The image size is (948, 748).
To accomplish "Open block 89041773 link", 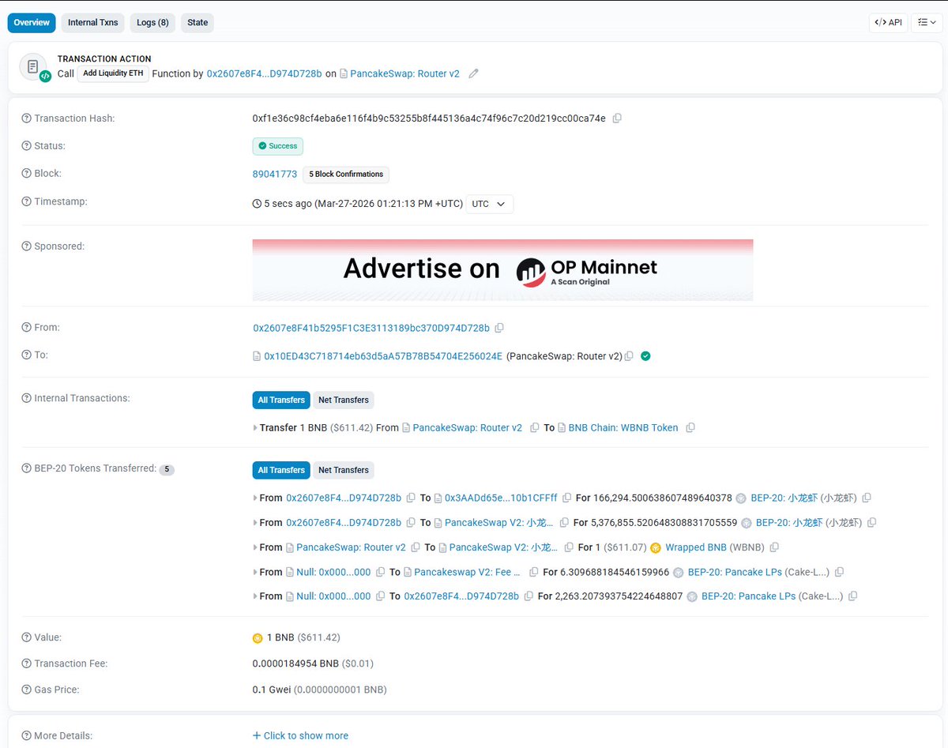I will [275, 174].
